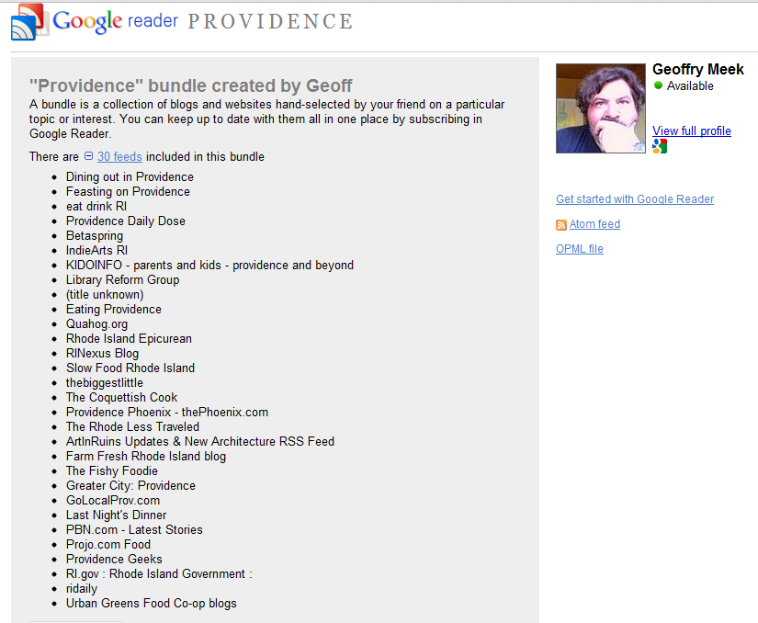The image size is (758, 623).
Task: Download the OPML file link
Action: coord(579,249)
